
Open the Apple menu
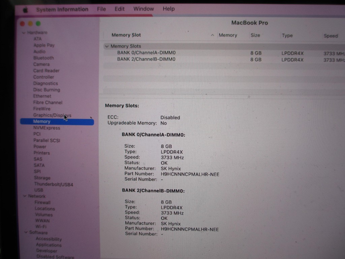[x=26, y=10]
